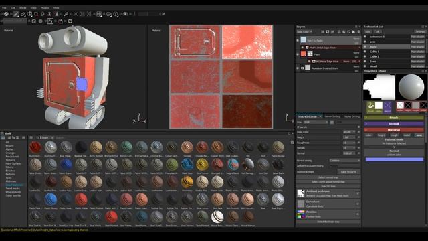Toggle visibility of Eyes texture set
The height and width of the screenshot is (241, 428).
click(365, 61)
